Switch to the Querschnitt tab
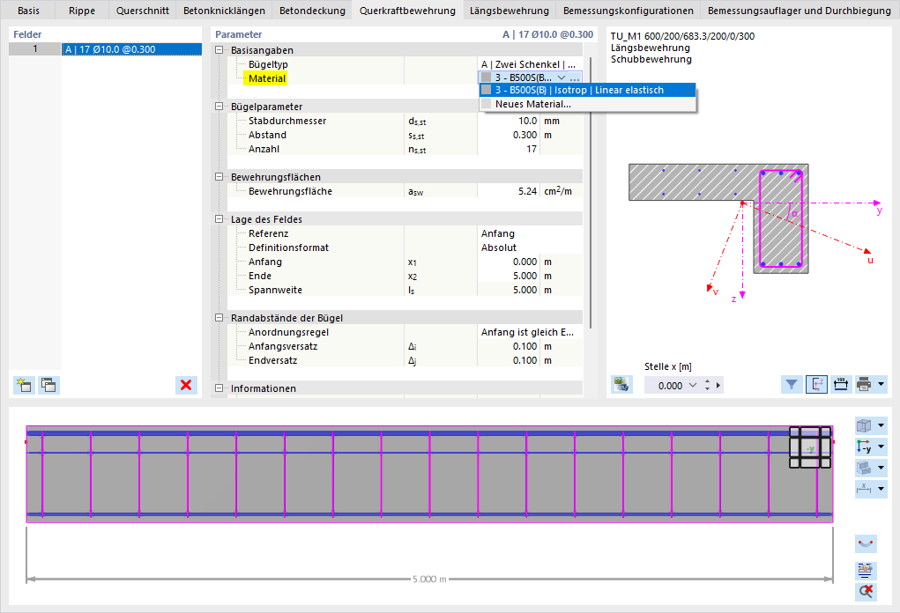 [142, 11]
